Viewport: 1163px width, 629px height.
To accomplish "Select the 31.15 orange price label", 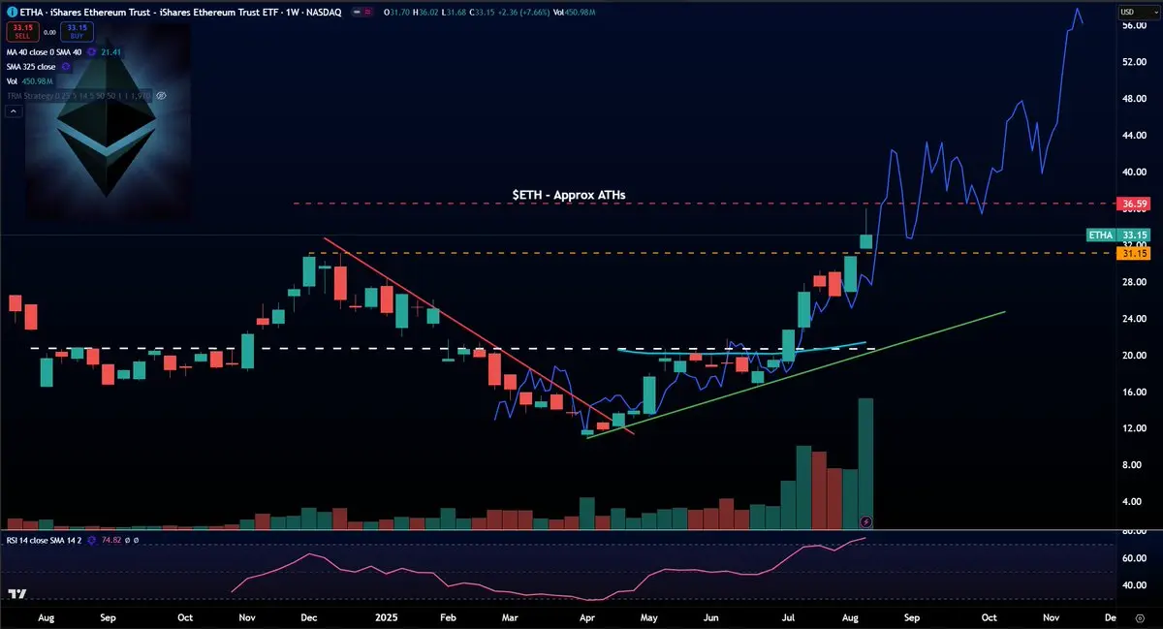I will click(x=1133, y=253).
